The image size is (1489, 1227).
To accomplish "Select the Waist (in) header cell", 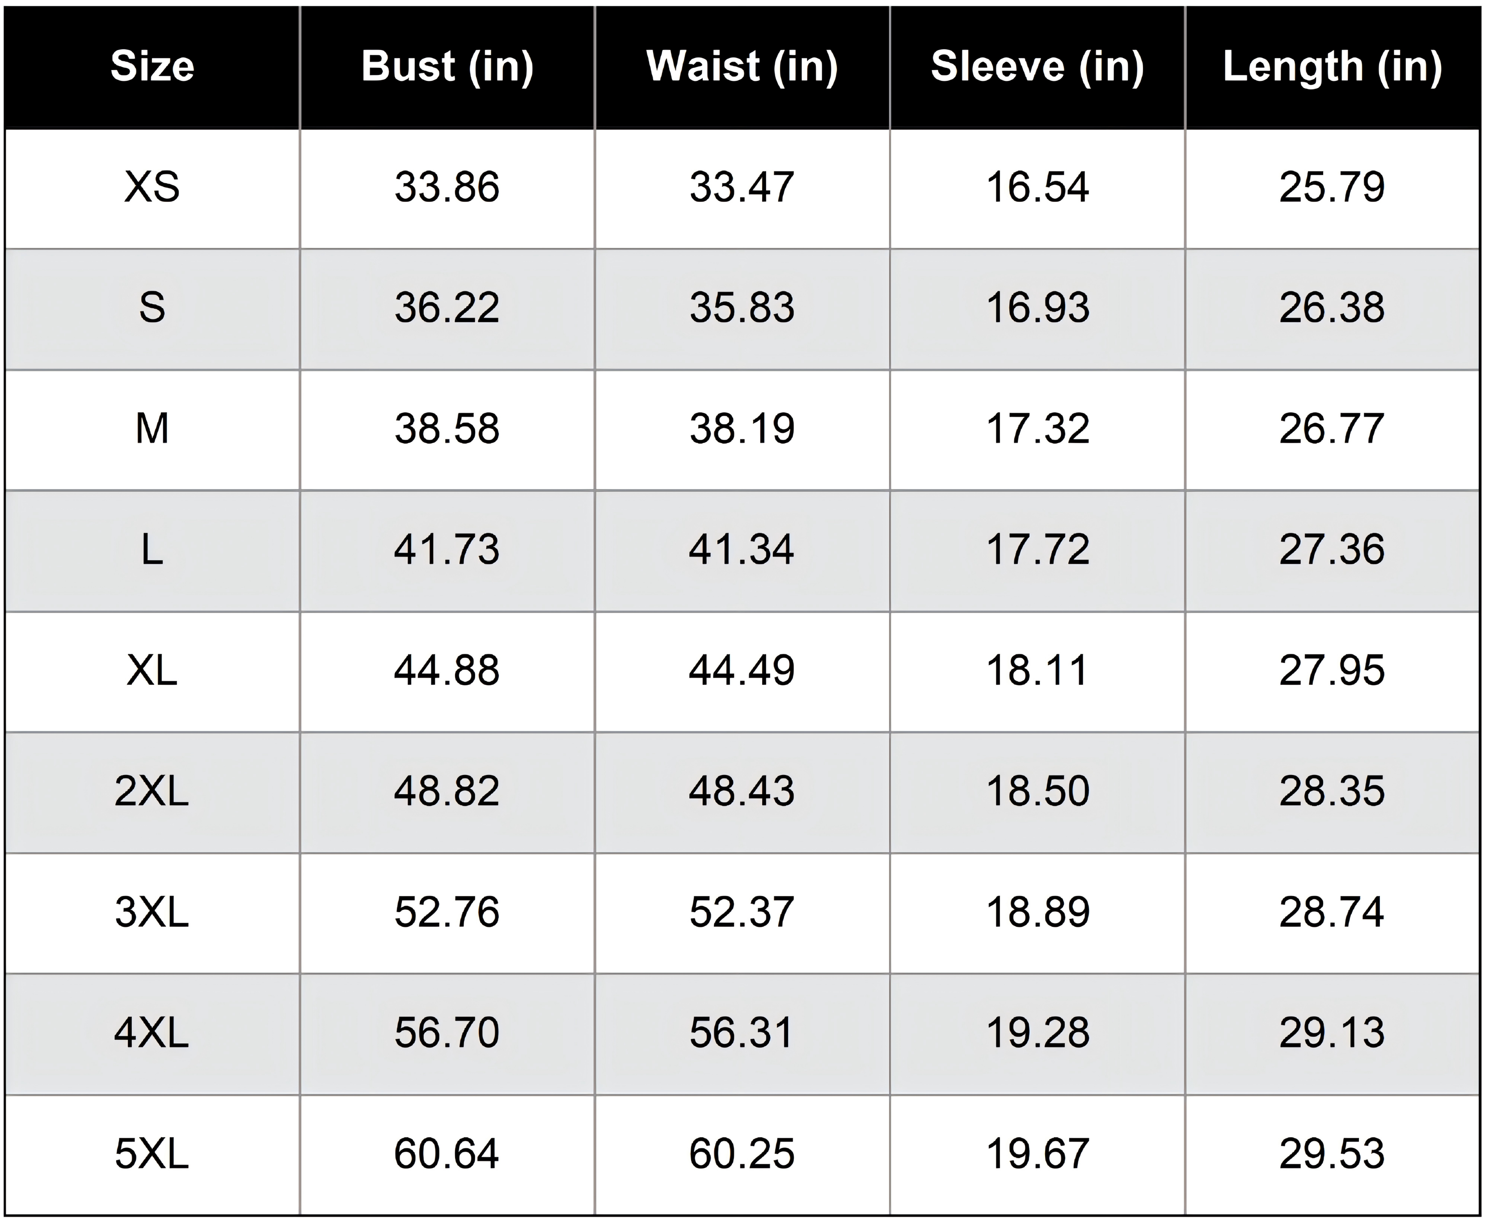I will (x=742, y=67).
